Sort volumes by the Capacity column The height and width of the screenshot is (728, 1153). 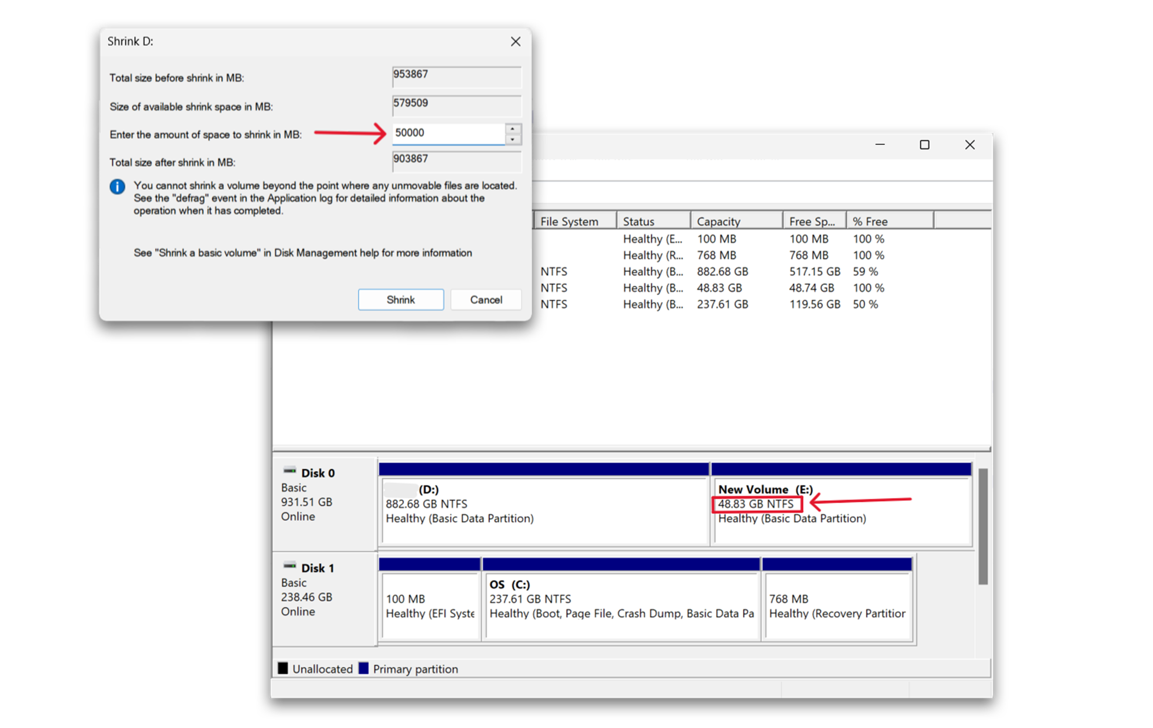719,220
